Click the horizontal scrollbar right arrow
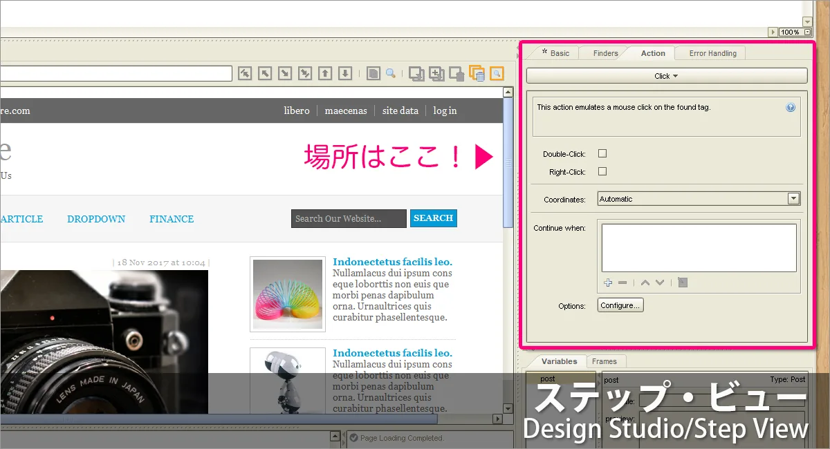This screenshot has width=830, height=449. click(497, 419)
